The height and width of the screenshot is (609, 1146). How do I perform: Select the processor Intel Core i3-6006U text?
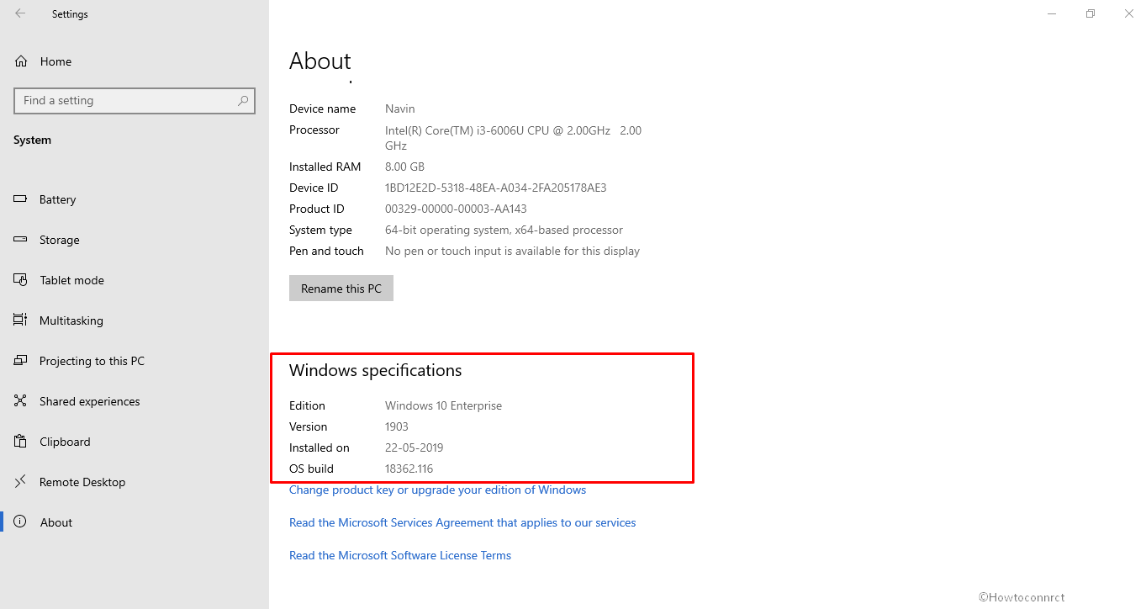(513, 137)
